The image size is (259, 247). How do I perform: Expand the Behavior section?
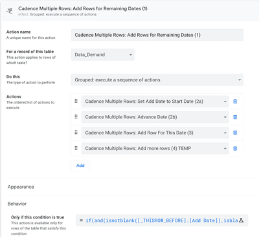[x=17, y=204]
